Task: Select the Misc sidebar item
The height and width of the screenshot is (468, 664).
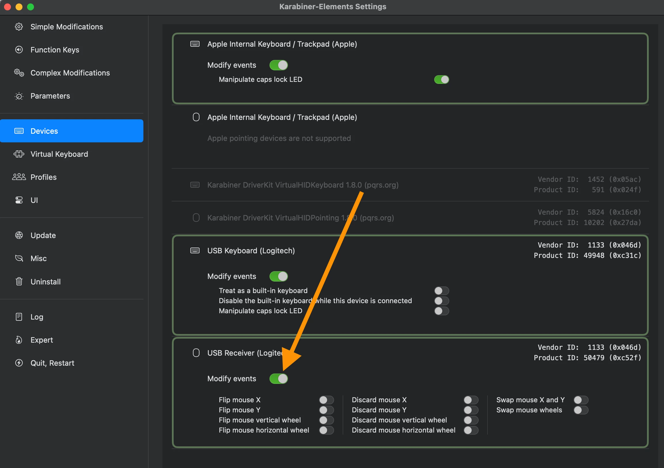Action: point(39,258)
